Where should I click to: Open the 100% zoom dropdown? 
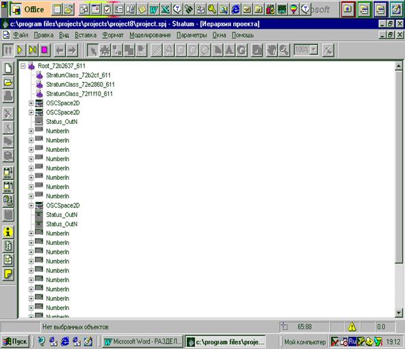(314, 49)
